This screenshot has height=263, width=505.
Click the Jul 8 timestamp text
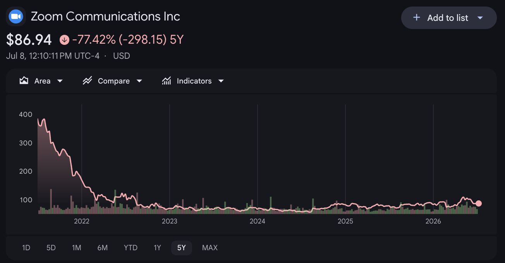pos(53,56)
